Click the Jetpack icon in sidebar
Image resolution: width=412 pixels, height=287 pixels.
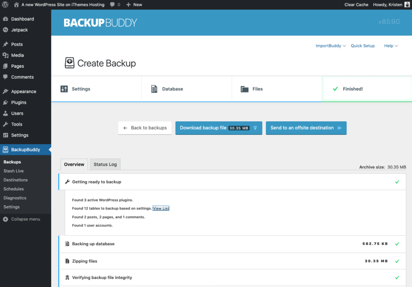click(6, 30)
